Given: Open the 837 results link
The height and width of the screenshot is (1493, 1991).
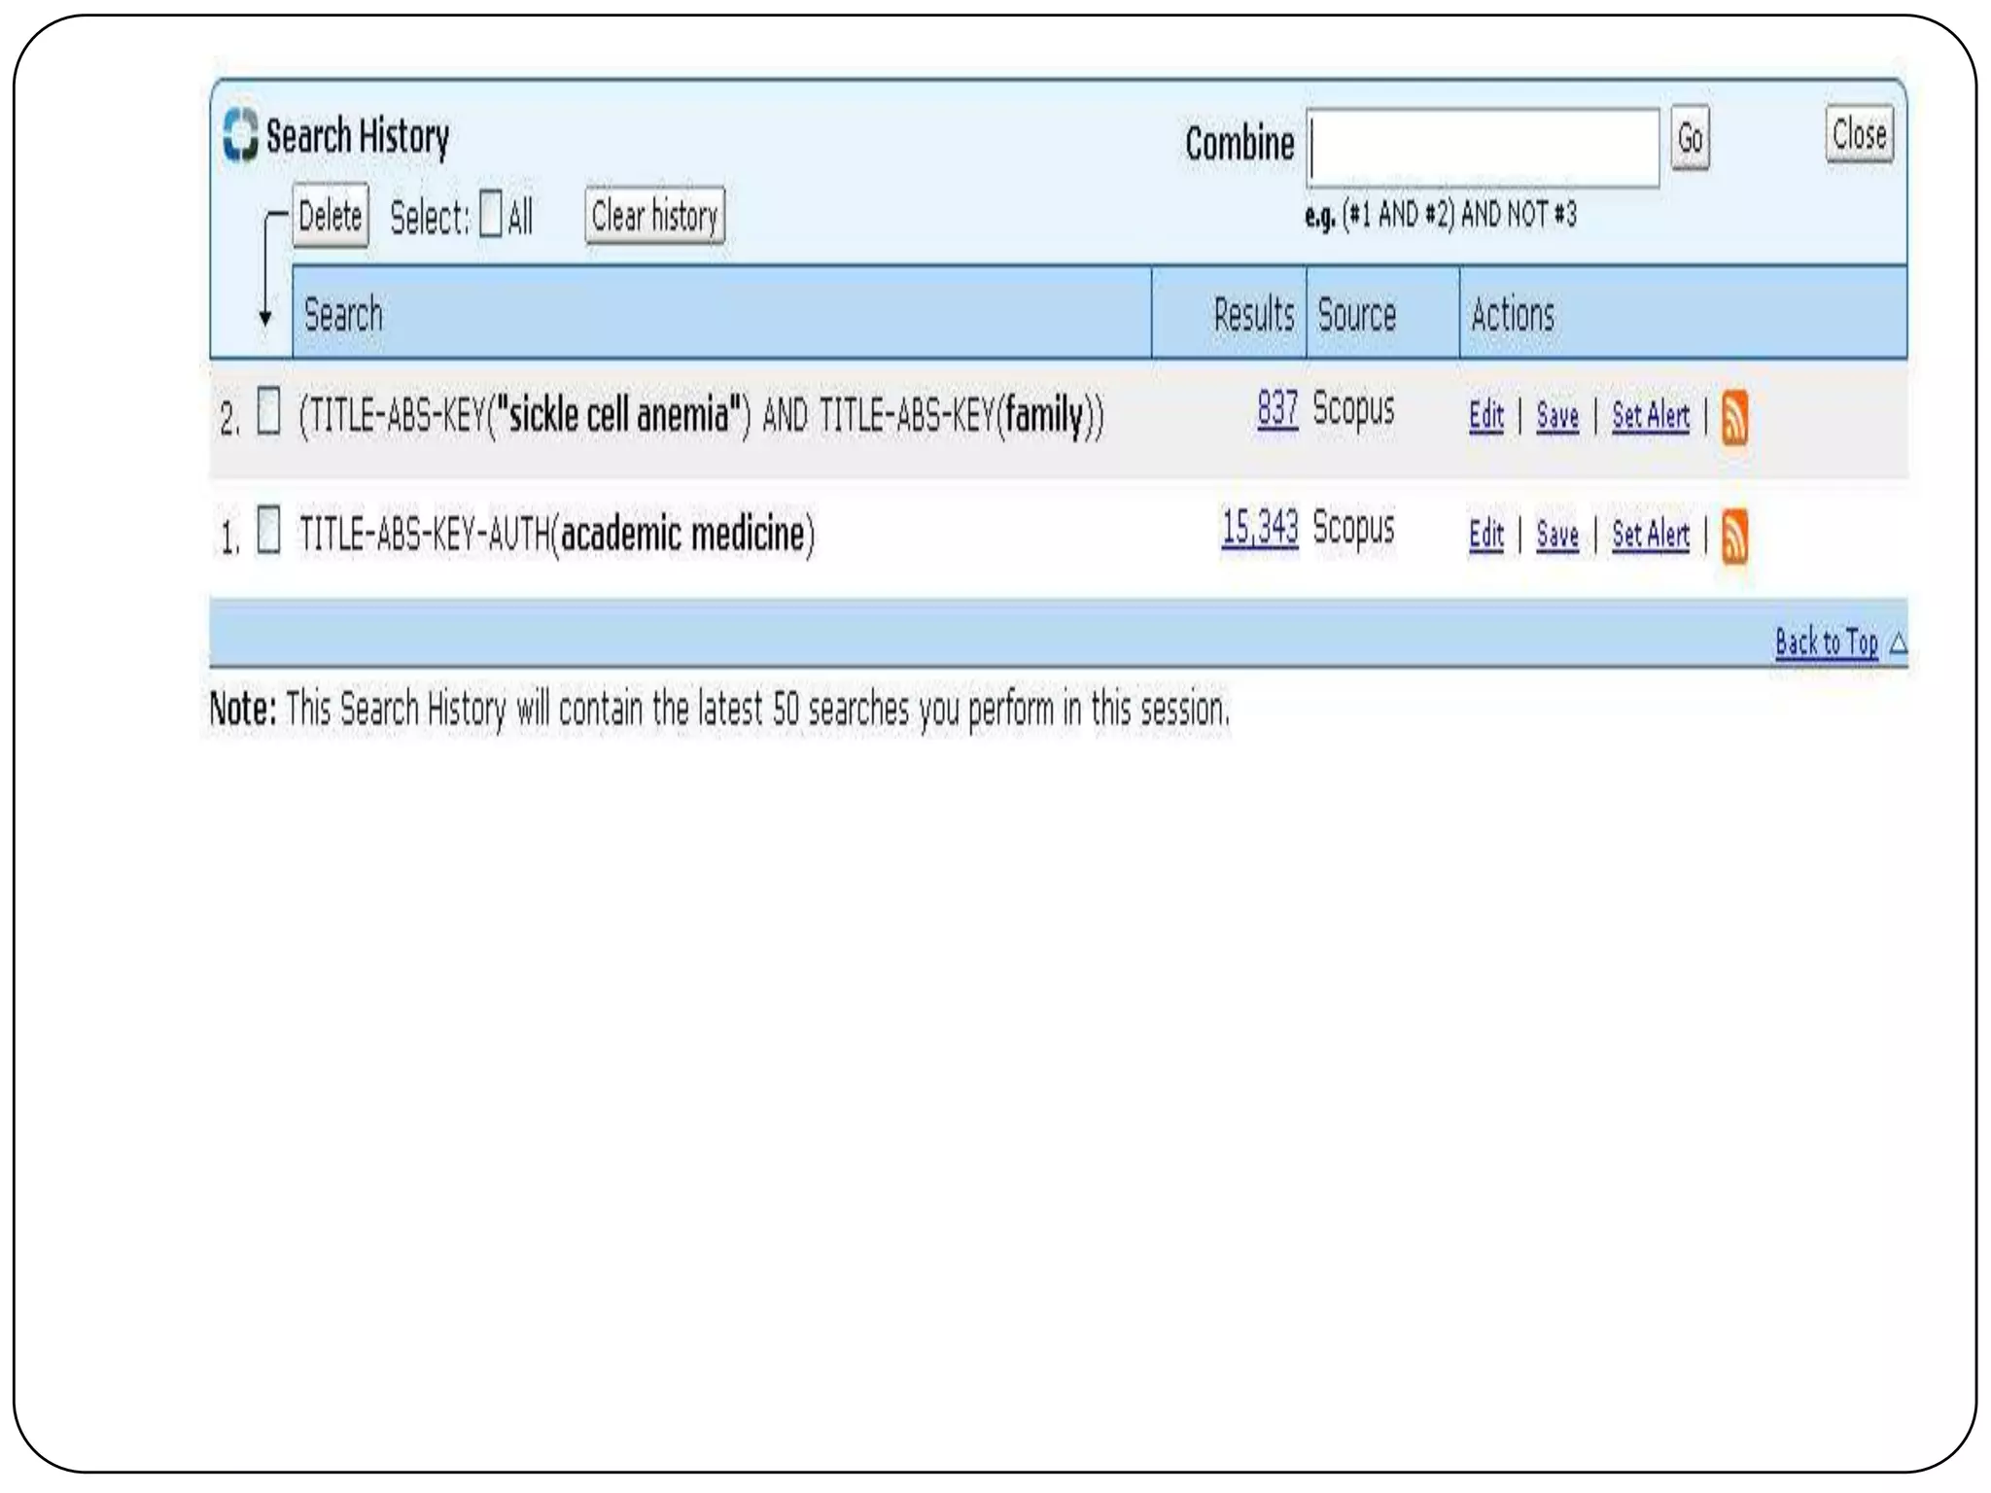Looking at the screenshot, I should coord(1277,409).
